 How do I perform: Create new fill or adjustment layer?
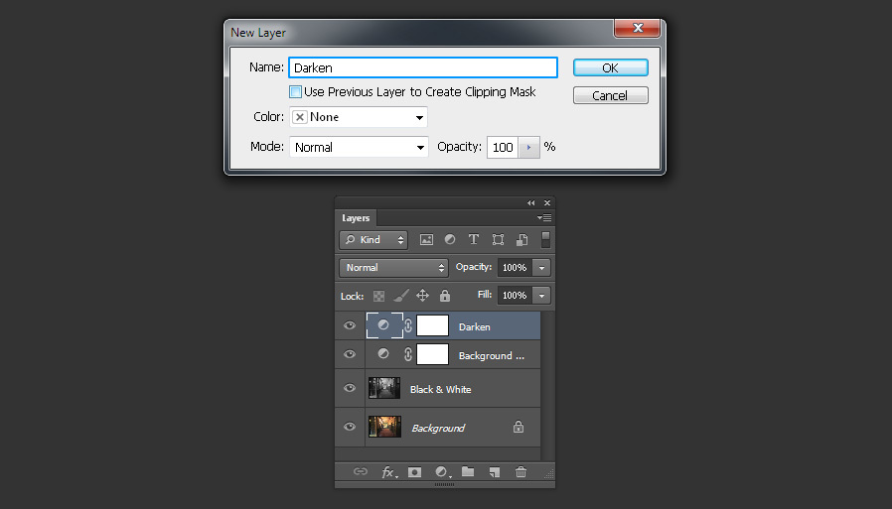pyautogui.click(x=443, y=472)
